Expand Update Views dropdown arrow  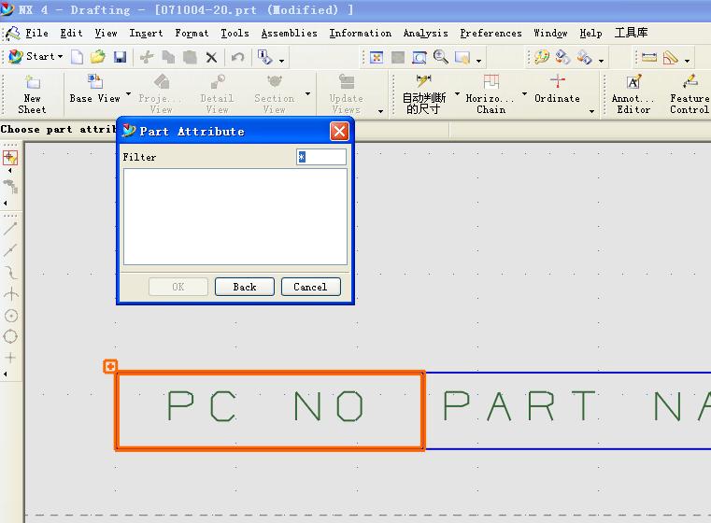click(380, 111)
